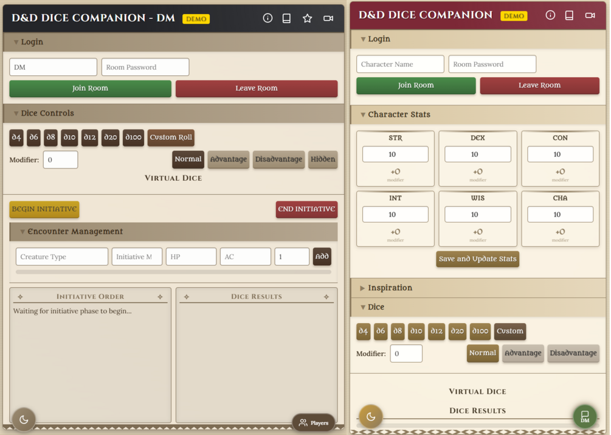
Task: Roll d8 in DM Dice Controls
Action: (x=50, y=137)
